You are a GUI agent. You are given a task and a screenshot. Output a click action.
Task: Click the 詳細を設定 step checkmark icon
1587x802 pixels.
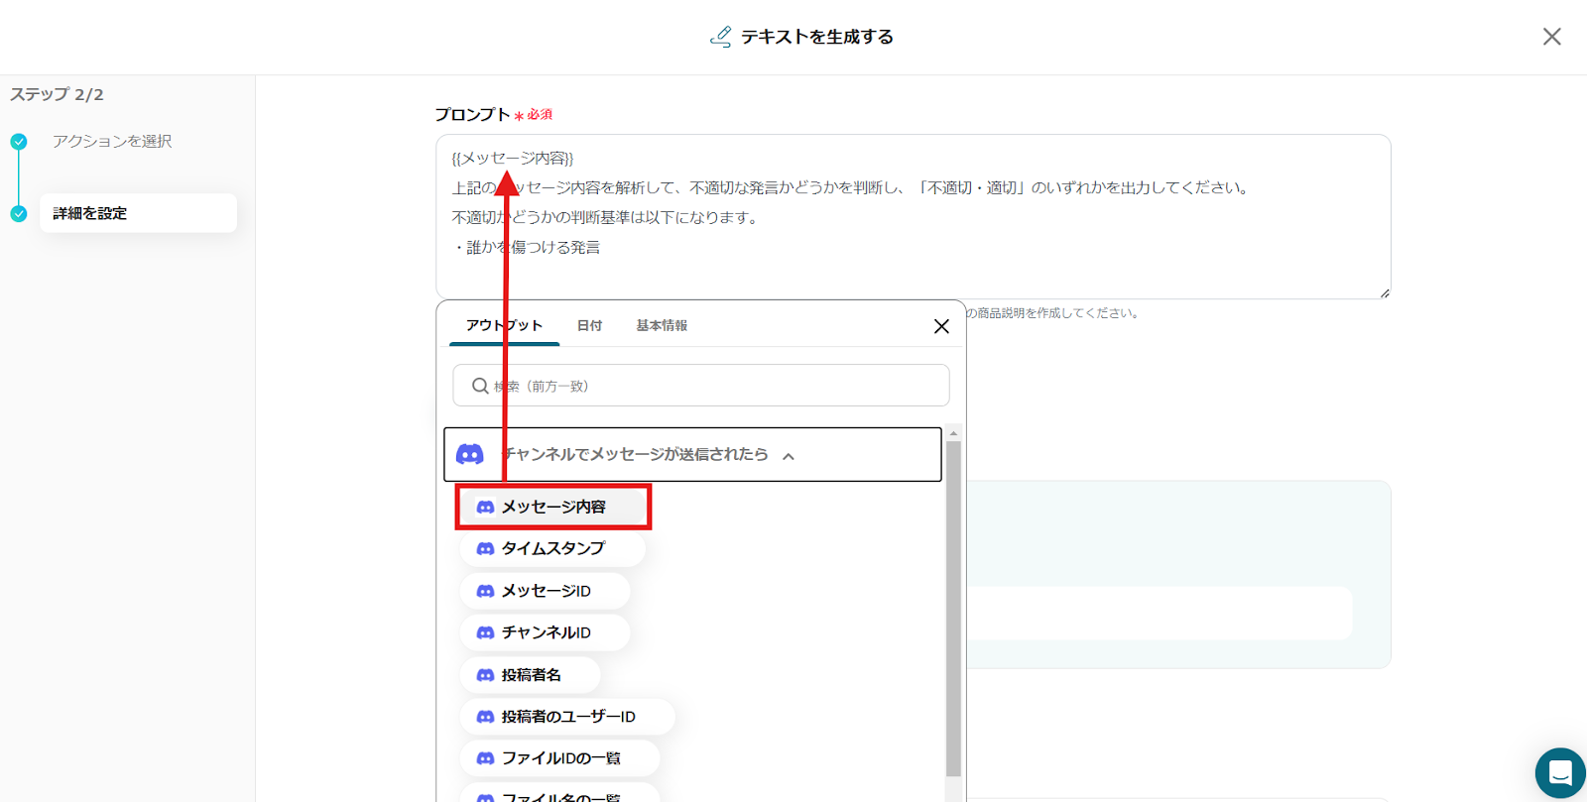point(19,214)
